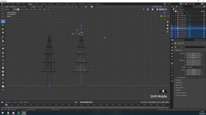
Task: Select the Bevel tool
Action: pyautogui.click(x=3, y=57)
